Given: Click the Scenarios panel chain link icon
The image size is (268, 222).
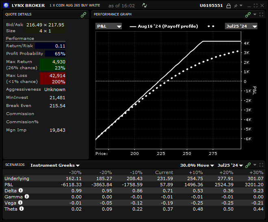Looking at the screenshot, I should click(248, 165).
